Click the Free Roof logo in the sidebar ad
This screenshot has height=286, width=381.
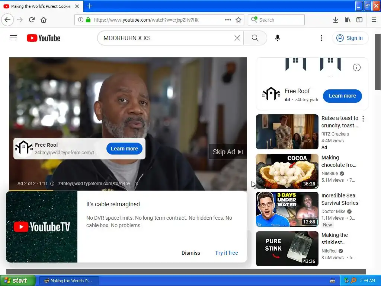[x=271, y=94]
